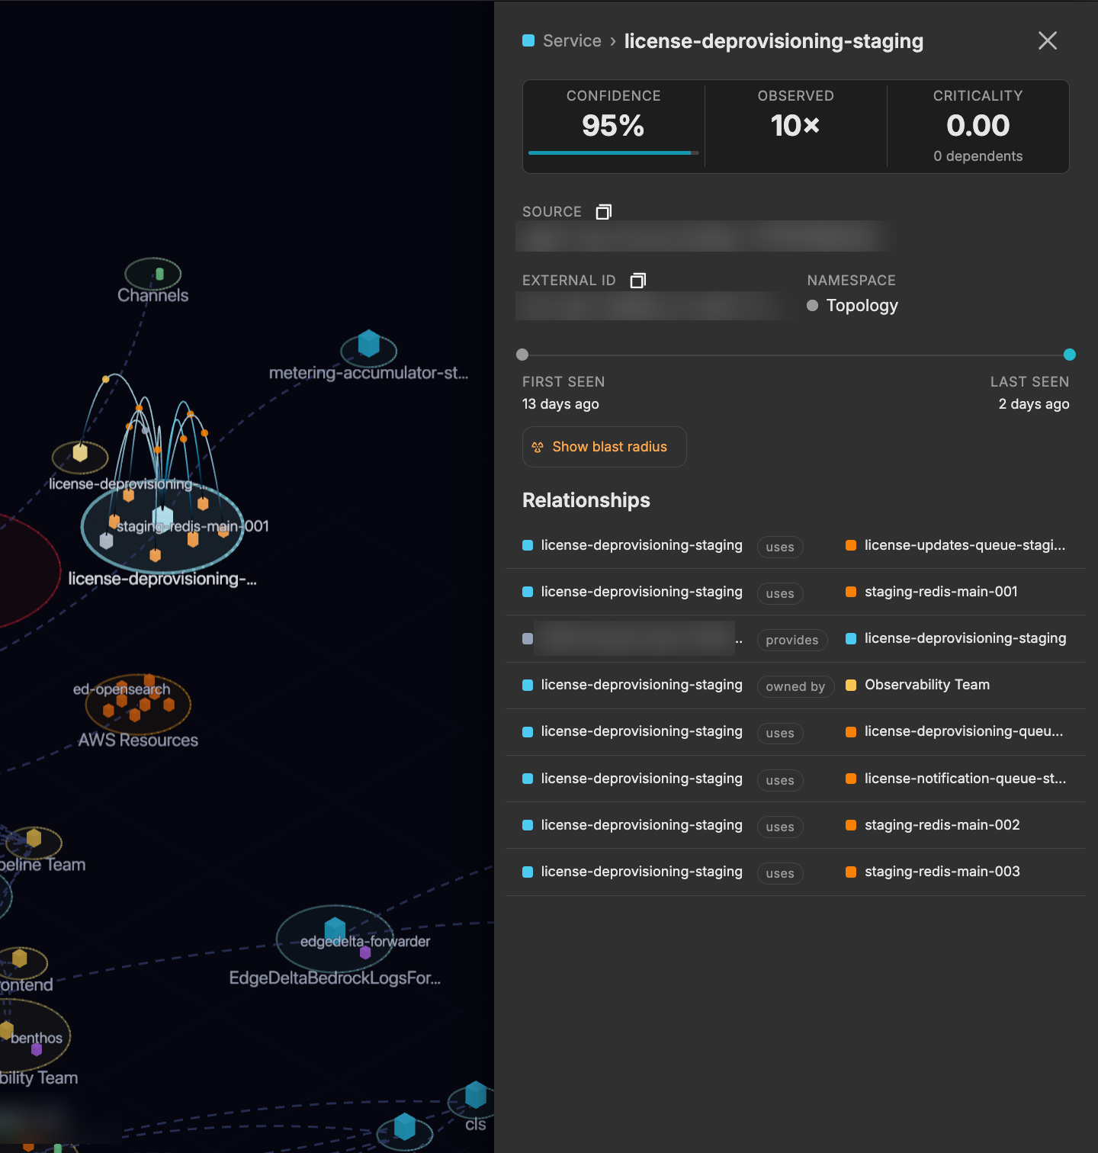
Task: Copy the EXTERNAL ID value
Action: pos(638,281)
